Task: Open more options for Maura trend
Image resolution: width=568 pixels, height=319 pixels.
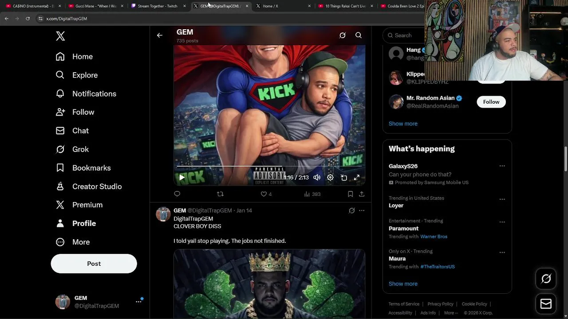Action: tap(502, 253)
